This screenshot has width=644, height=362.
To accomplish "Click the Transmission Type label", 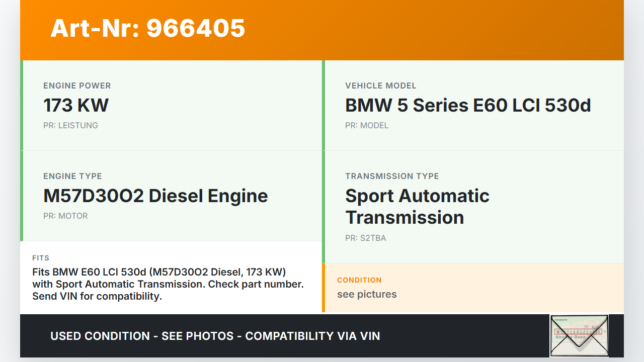I will pos(392,176).
